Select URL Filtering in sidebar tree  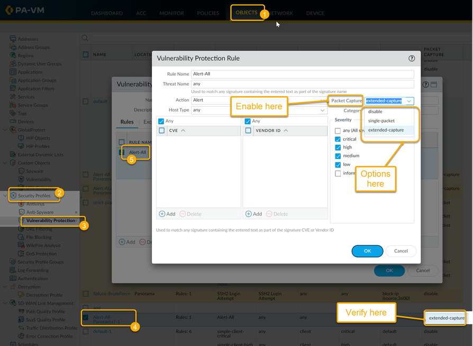39,229
